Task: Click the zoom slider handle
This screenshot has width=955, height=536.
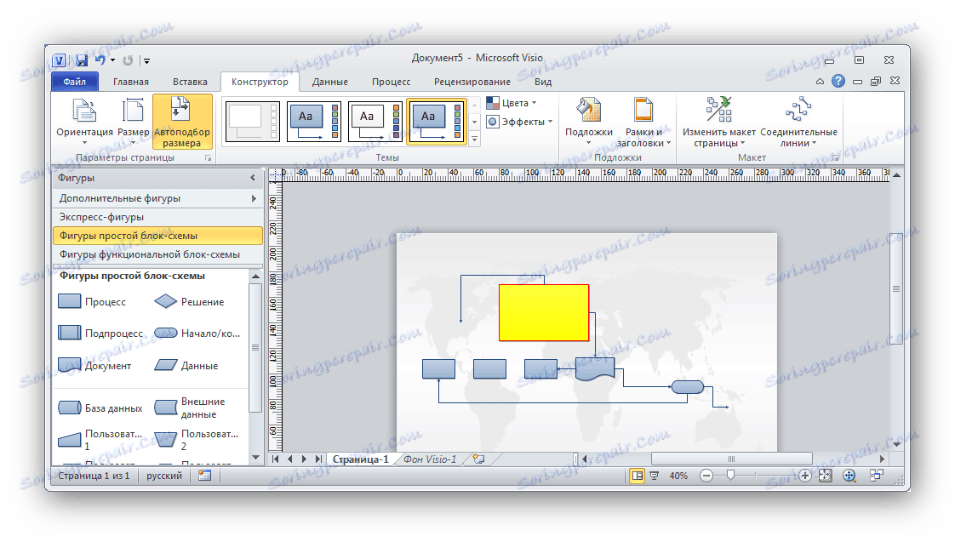Action: (731, 475)
